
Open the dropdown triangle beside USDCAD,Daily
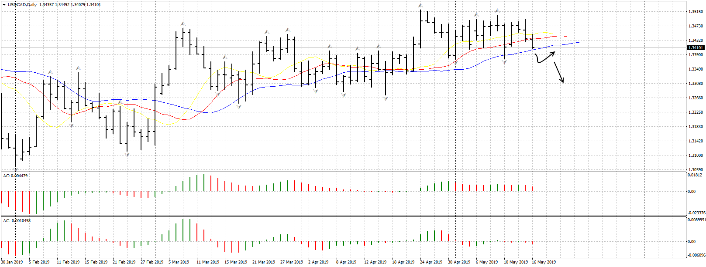(x=4, y=4)
